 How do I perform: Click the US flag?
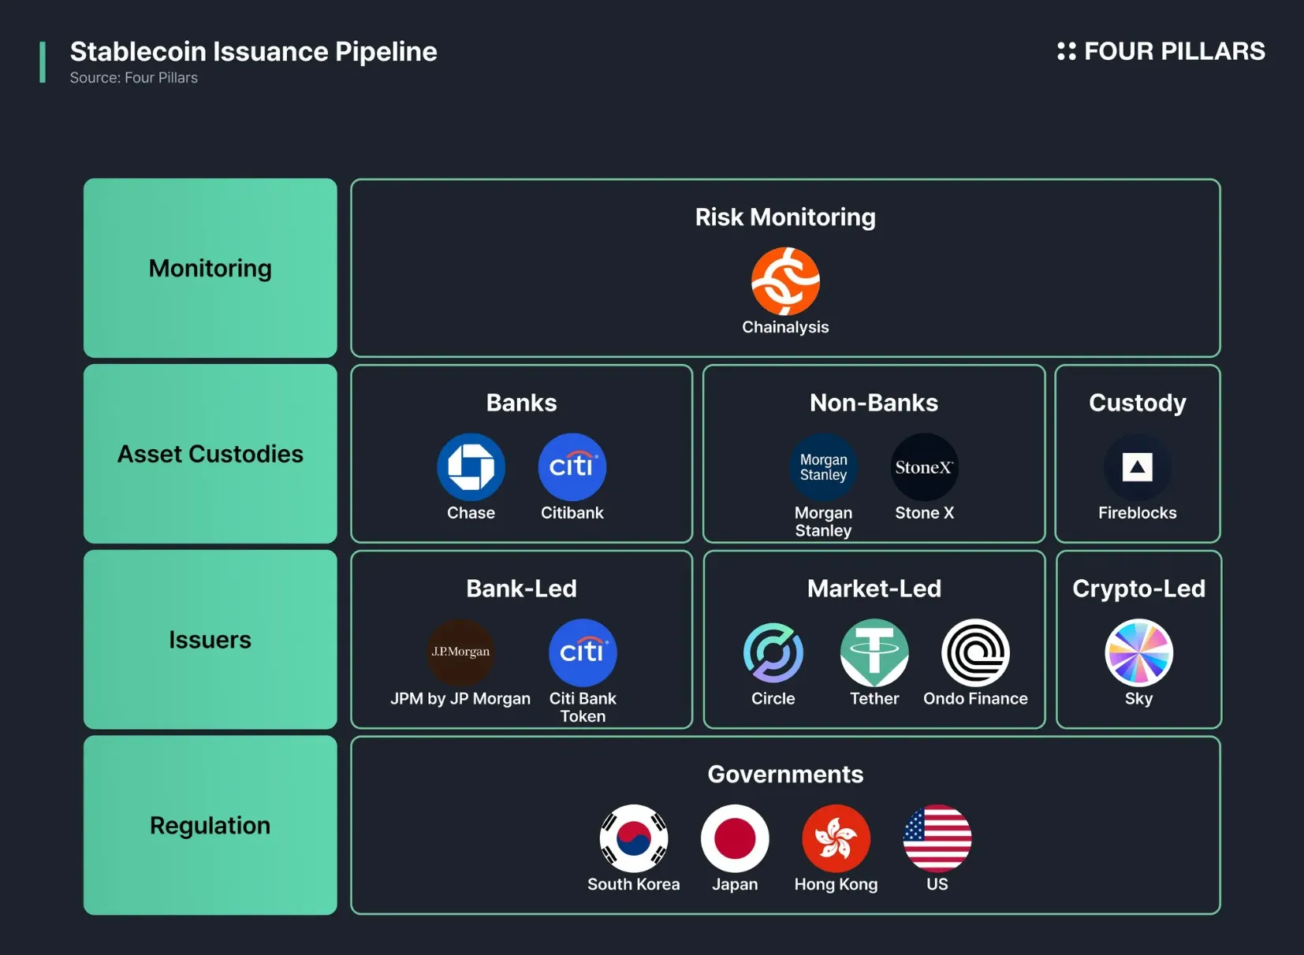937,838
